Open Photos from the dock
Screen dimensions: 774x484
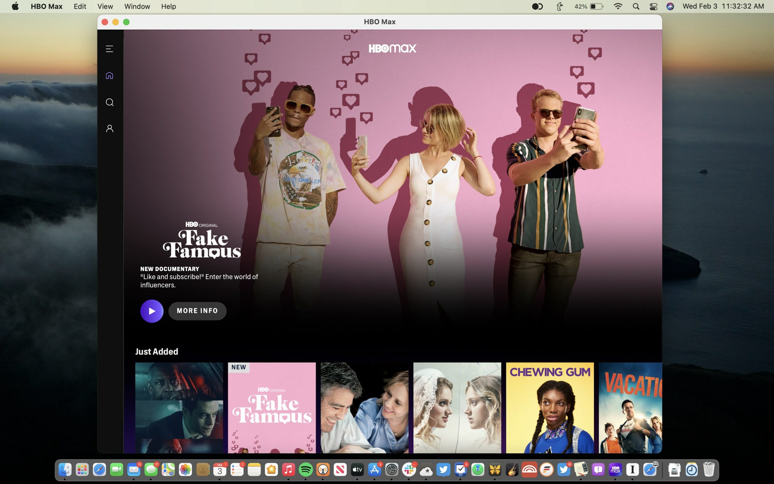click(186, 469)
